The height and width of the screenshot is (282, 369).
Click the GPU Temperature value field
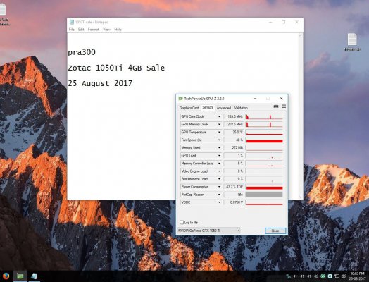(234, 132)
